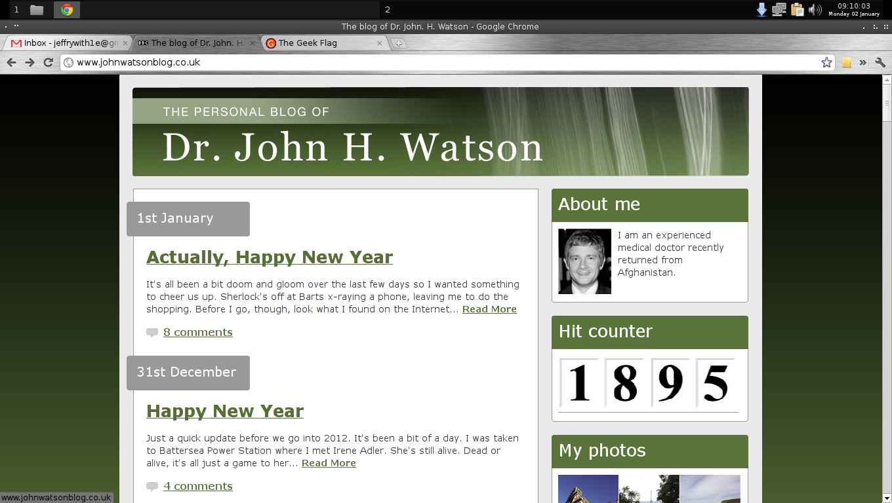Click the bookmark star in the address bar
The width and height of the screenshot is (892, 503).
tap(825, 62)
